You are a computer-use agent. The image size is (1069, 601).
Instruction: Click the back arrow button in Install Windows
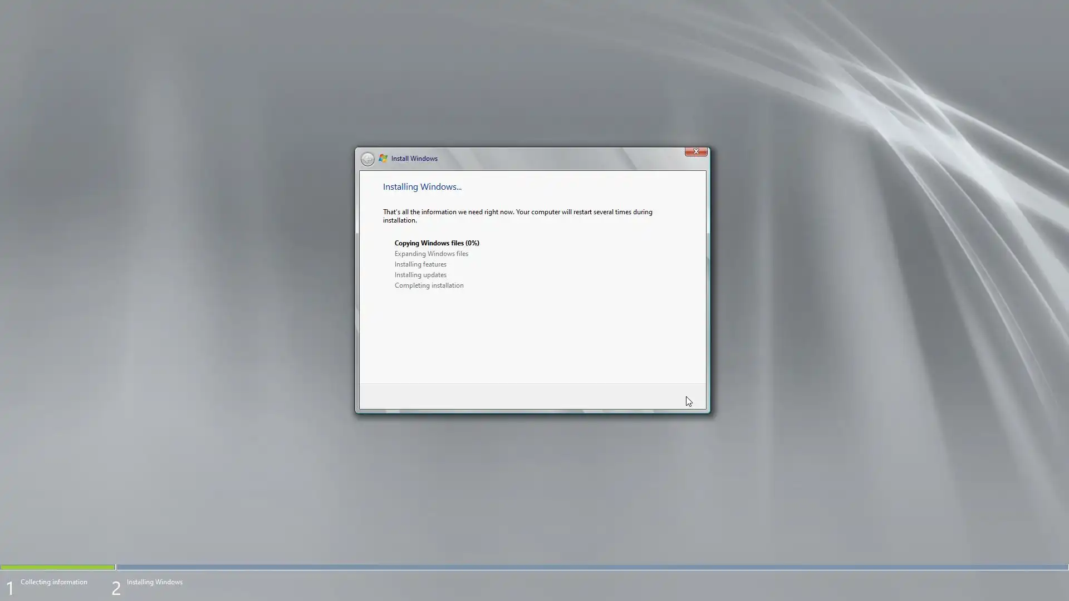(367, 159)
